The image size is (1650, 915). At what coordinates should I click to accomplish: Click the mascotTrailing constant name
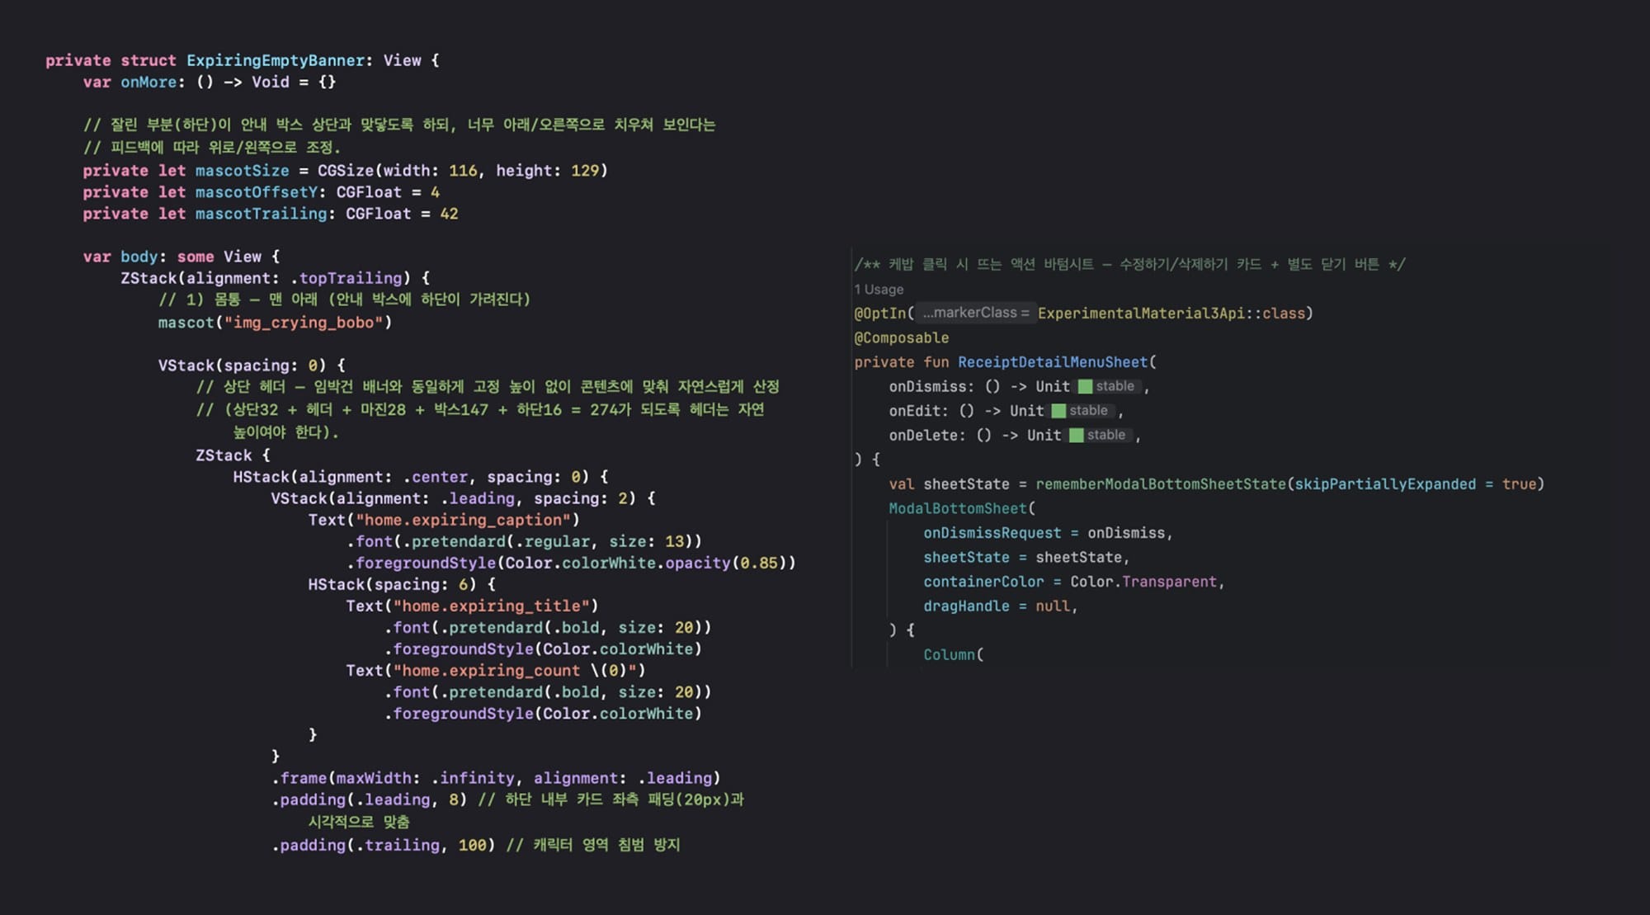262,214
